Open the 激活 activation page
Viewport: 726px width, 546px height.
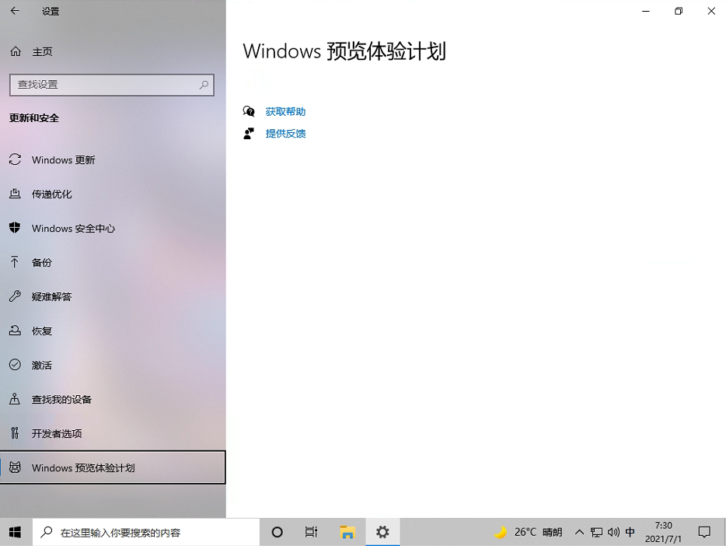pyautogui.click(x=42, y=365)
